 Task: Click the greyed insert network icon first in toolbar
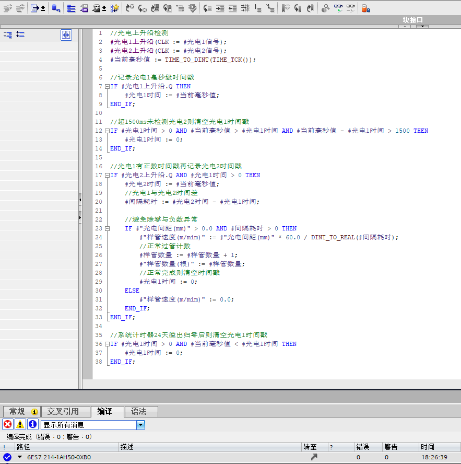[x=8, y=8]
